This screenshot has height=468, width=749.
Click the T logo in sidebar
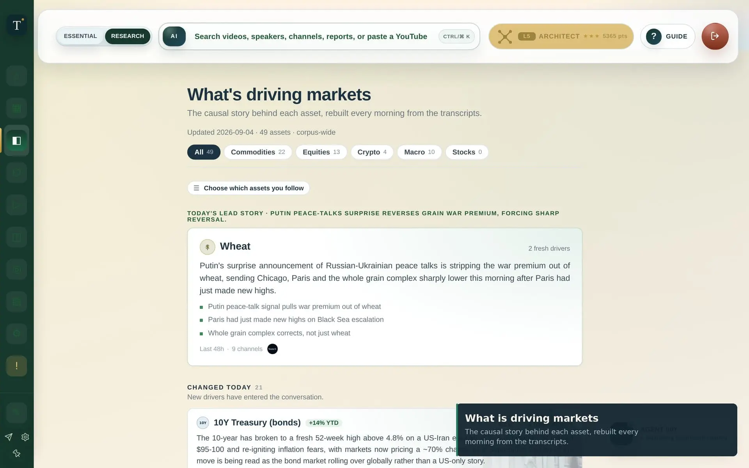pos(17,25)
